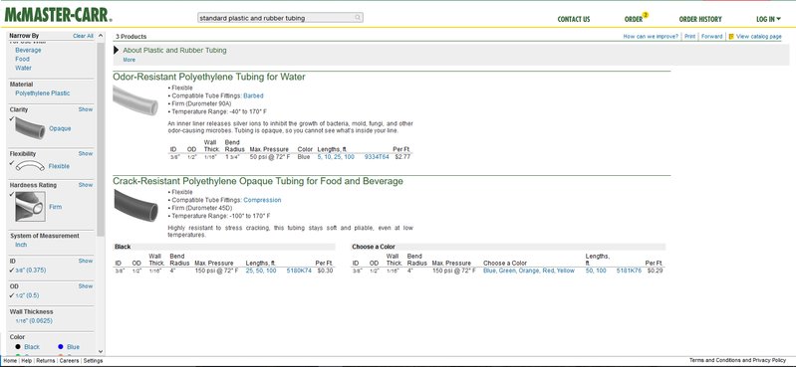Click the yellow order count badge

point(646,15)
